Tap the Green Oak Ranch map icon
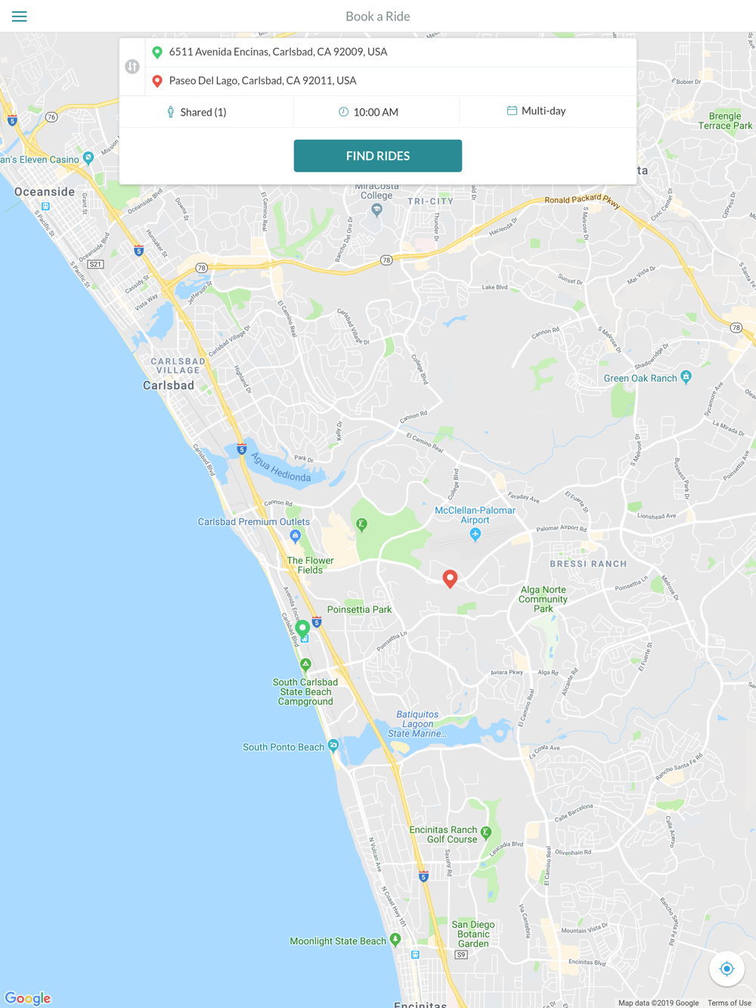756x1008 pixels. click(686, 376)
